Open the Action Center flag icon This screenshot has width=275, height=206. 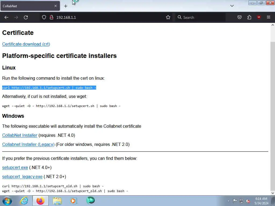tap(235, 201)
